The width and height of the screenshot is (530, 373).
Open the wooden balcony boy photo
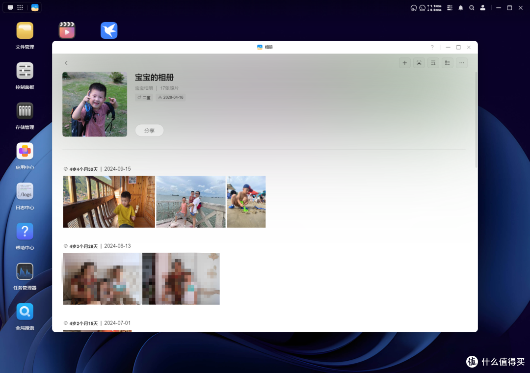pyautogui.click(x=109, y=202)
